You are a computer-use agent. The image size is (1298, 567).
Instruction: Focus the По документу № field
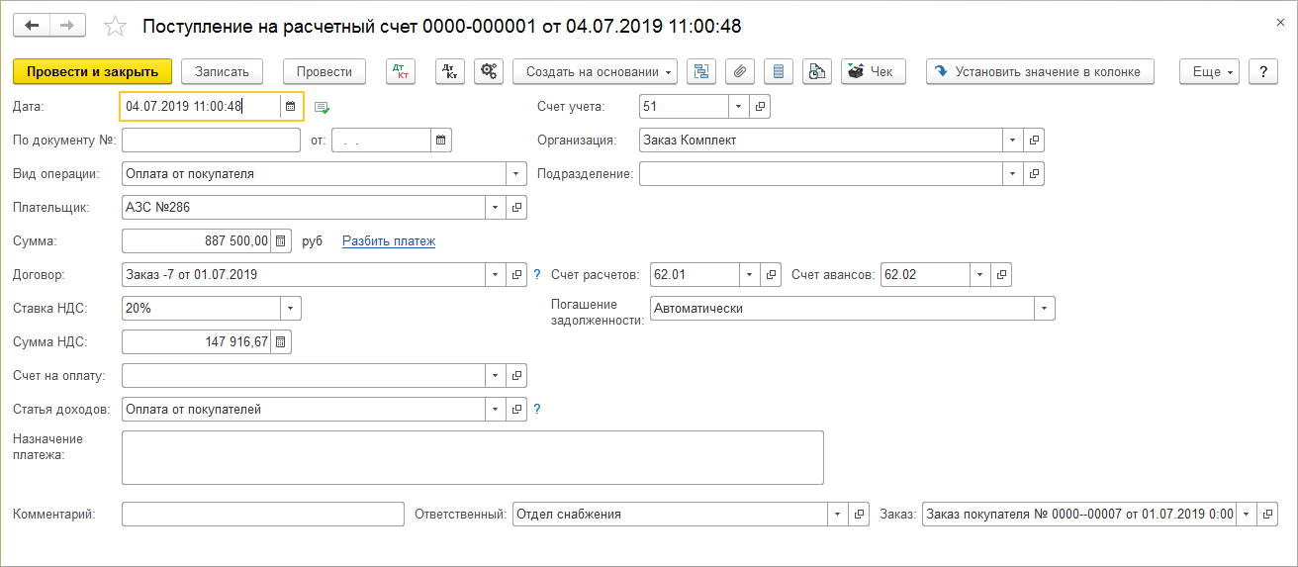tap(211, 141)
